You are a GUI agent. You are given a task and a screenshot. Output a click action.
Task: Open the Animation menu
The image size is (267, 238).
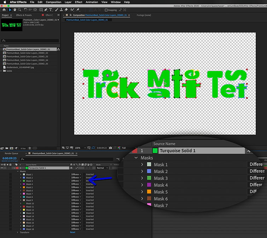tap(92, 2)
